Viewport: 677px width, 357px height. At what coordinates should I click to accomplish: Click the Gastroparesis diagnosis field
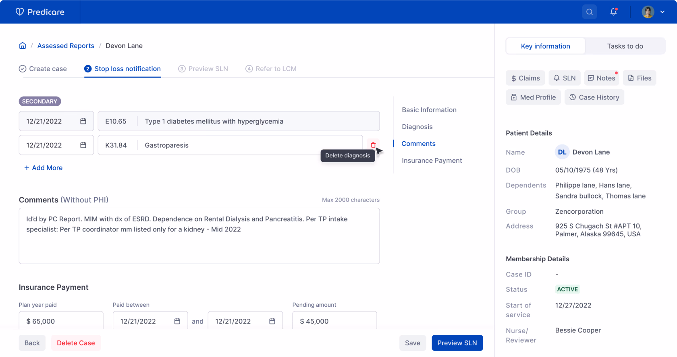point(231,145)
